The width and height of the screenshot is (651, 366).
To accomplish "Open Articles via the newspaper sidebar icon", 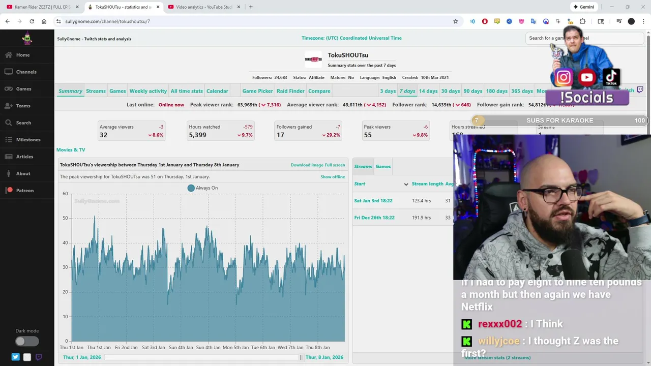I will (x=9, y=157).
